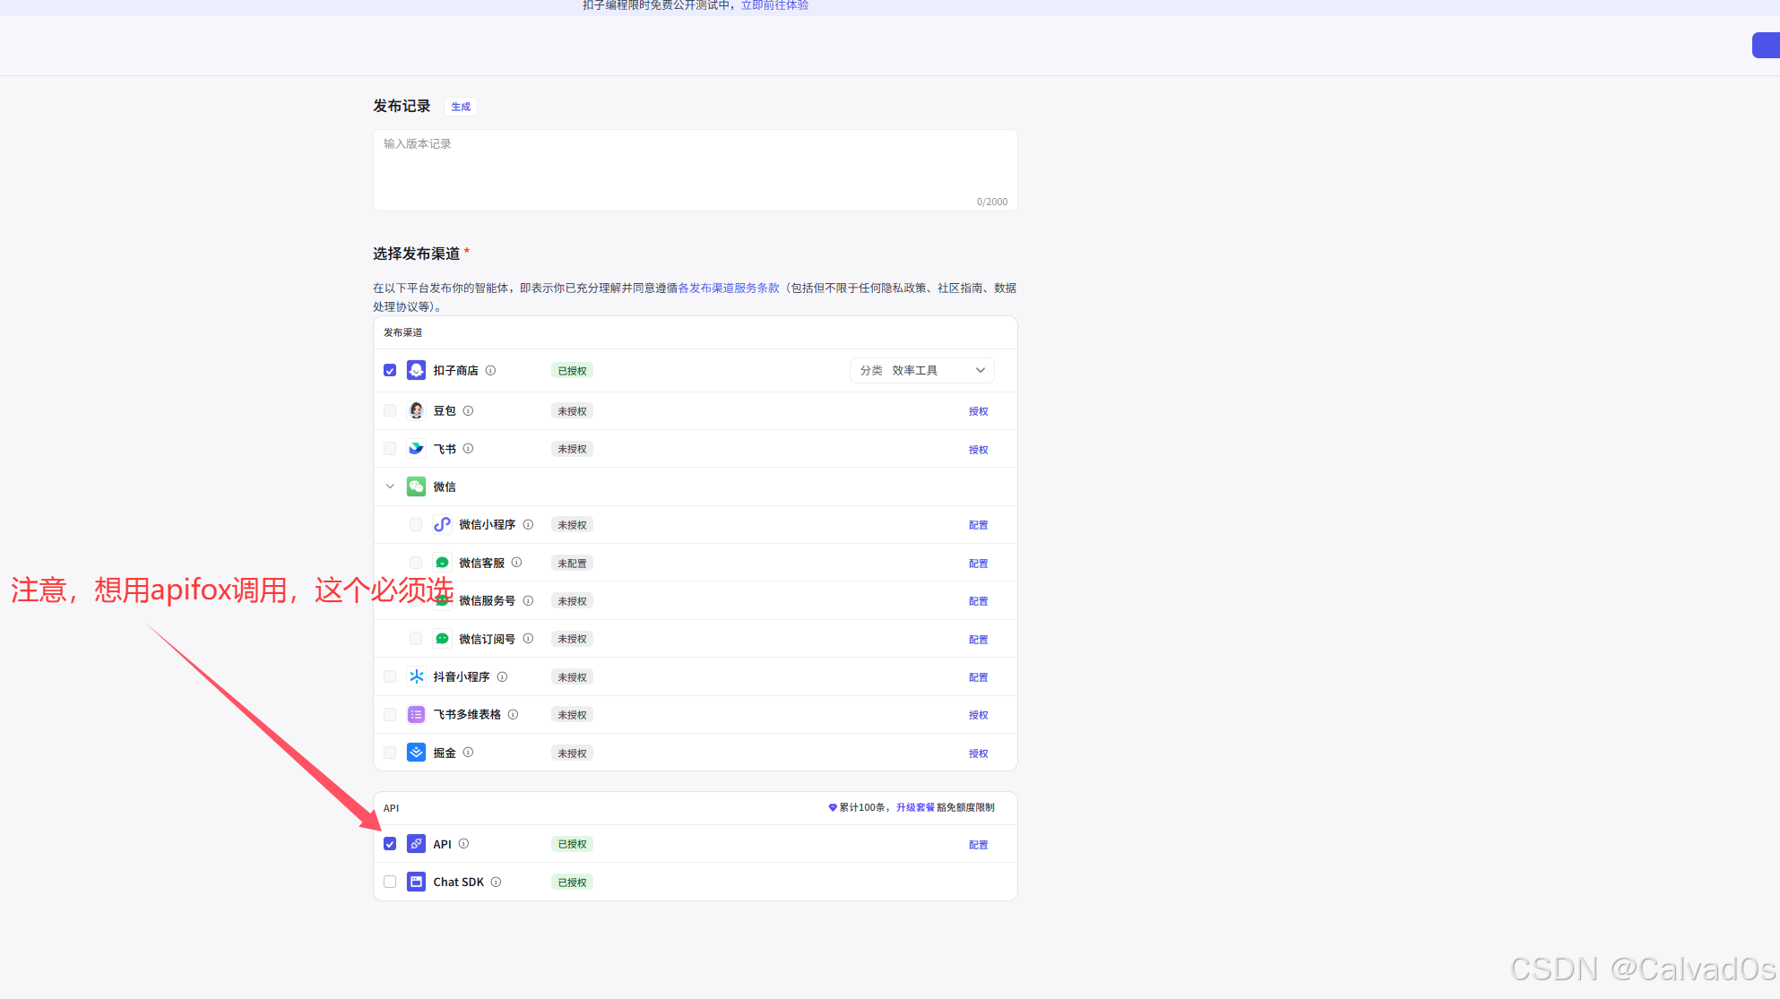Focus the 输入版本记录 text field

click(x=695, y=170)
